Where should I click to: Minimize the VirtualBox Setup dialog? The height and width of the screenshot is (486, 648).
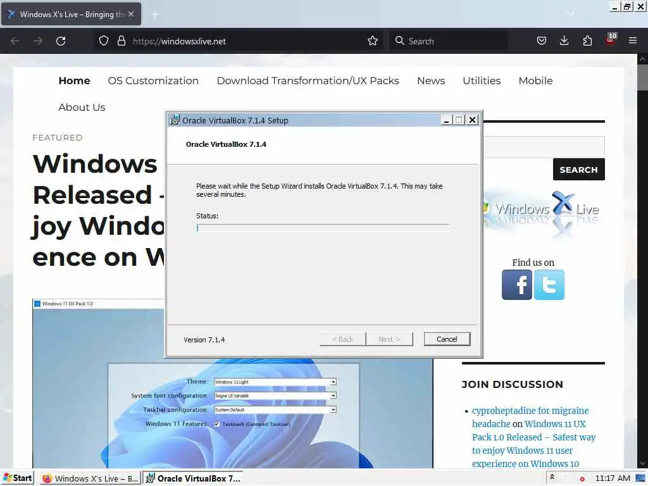coord(446,120)
